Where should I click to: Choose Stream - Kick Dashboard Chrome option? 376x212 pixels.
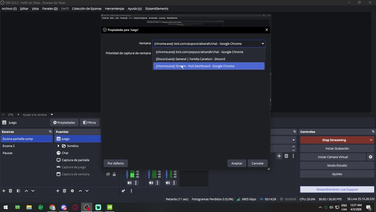click(209, 66)
